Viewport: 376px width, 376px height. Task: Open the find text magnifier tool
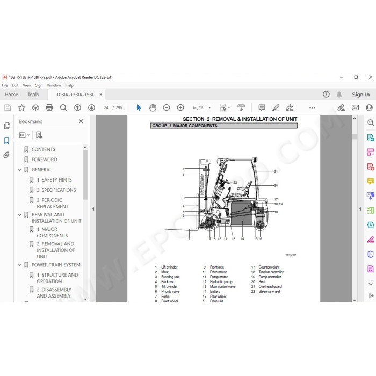coord(63,107)
